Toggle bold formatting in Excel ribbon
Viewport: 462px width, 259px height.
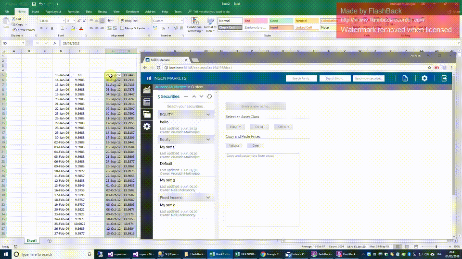point(41,28)
